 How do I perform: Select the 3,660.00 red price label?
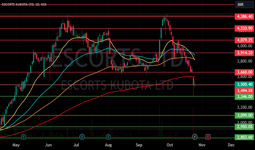click(244, 72)
